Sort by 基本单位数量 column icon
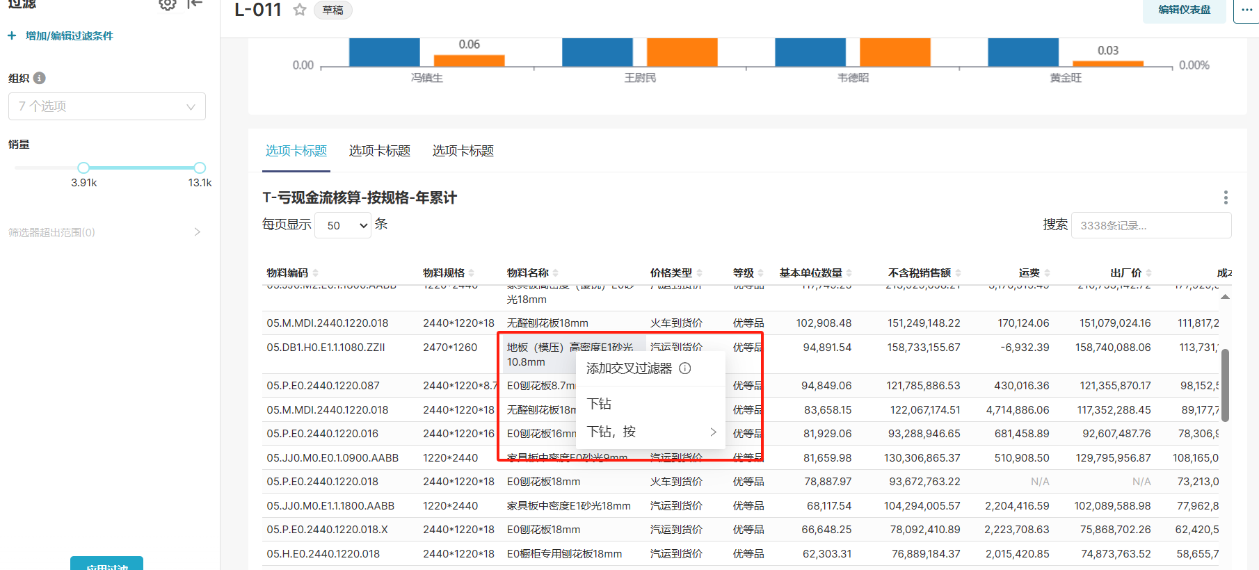The height and width of the screenshot is (570, 1259). [x=849, y=273]
